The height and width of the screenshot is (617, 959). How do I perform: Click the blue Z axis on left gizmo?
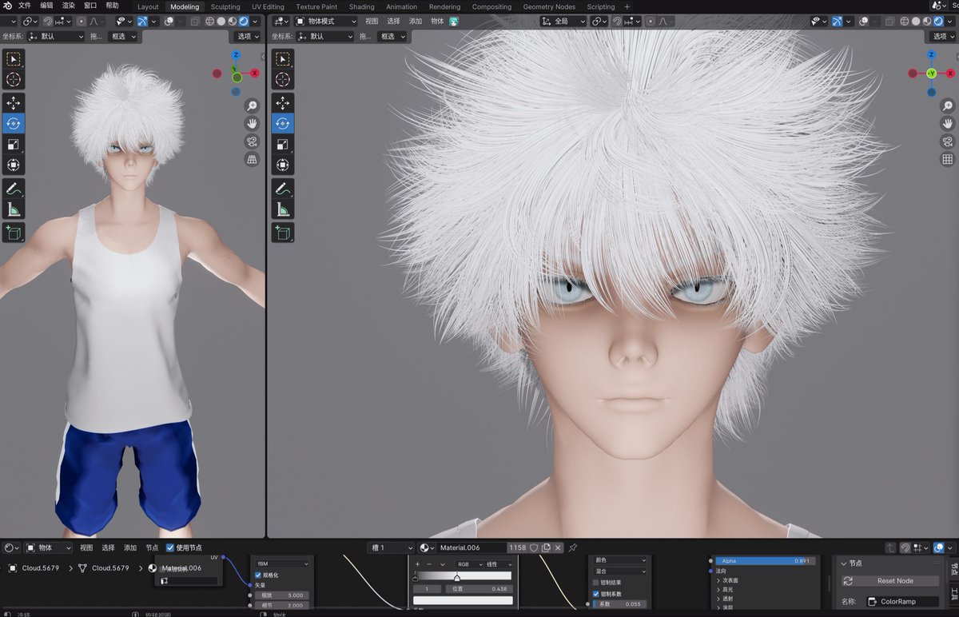pos(236,55)
